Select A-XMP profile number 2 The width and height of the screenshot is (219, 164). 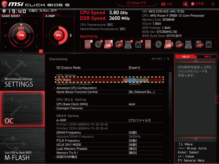(46, 35)
